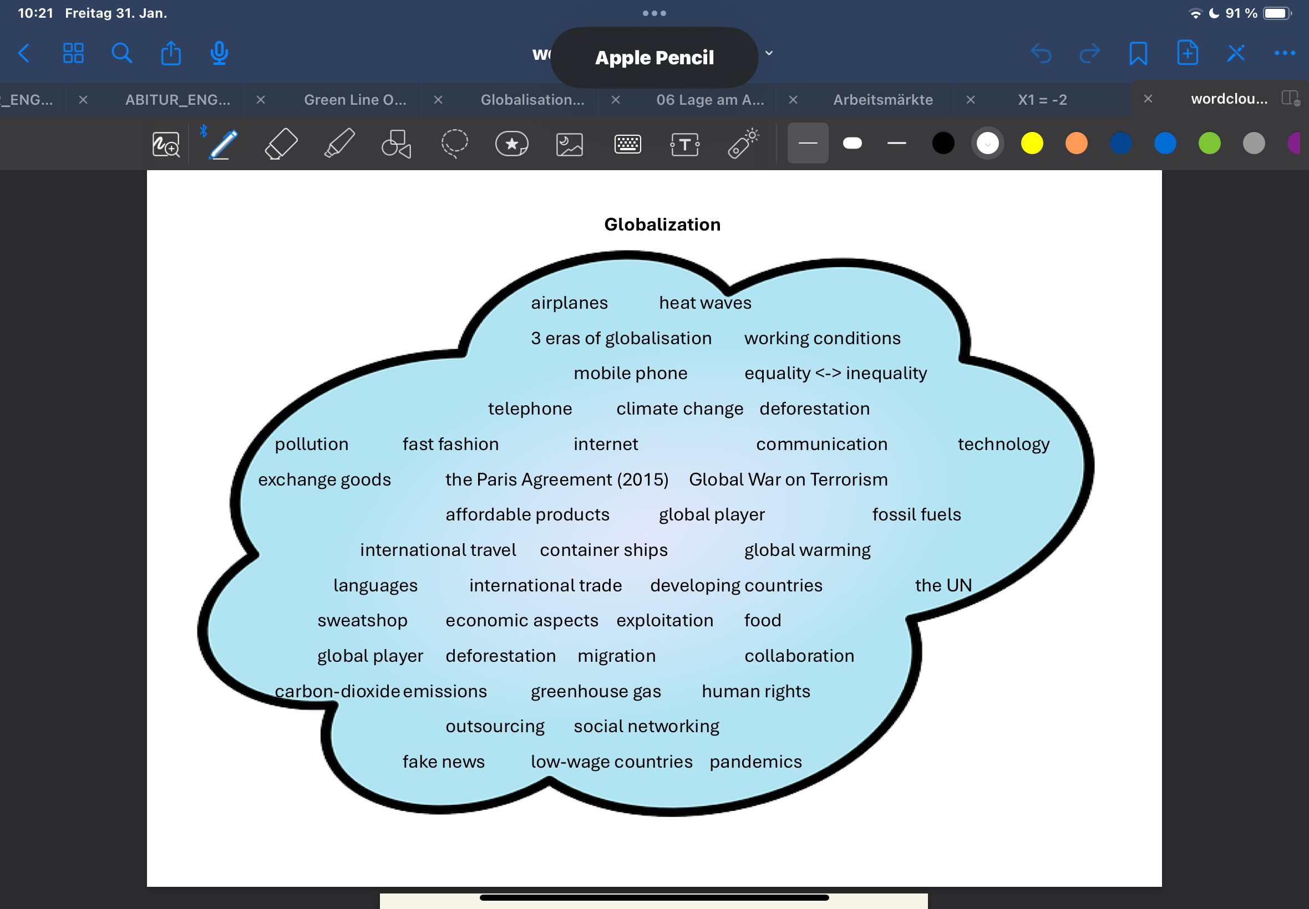1309x909 pixels.
Task: Start audio recording with microphone
Action: (219, 54)
